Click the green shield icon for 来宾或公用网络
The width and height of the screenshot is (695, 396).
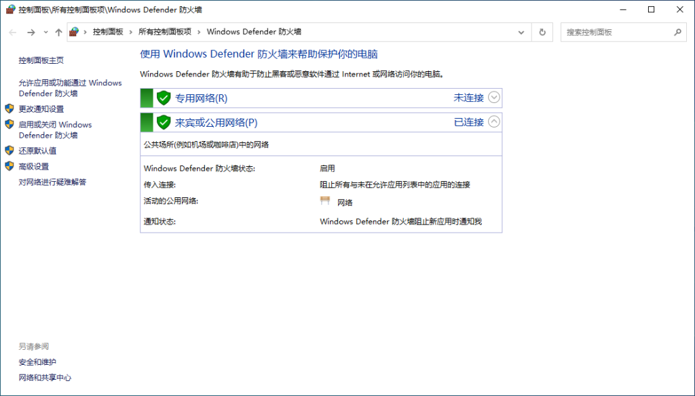click(162, 122)
